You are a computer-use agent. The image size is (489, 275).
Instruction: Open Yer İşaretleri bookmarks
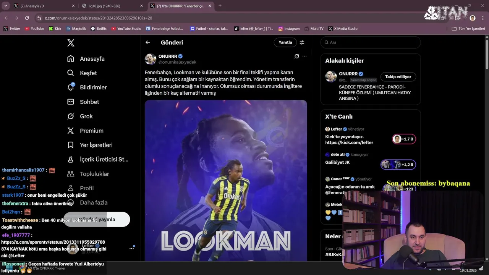click(x=90, y=145)
